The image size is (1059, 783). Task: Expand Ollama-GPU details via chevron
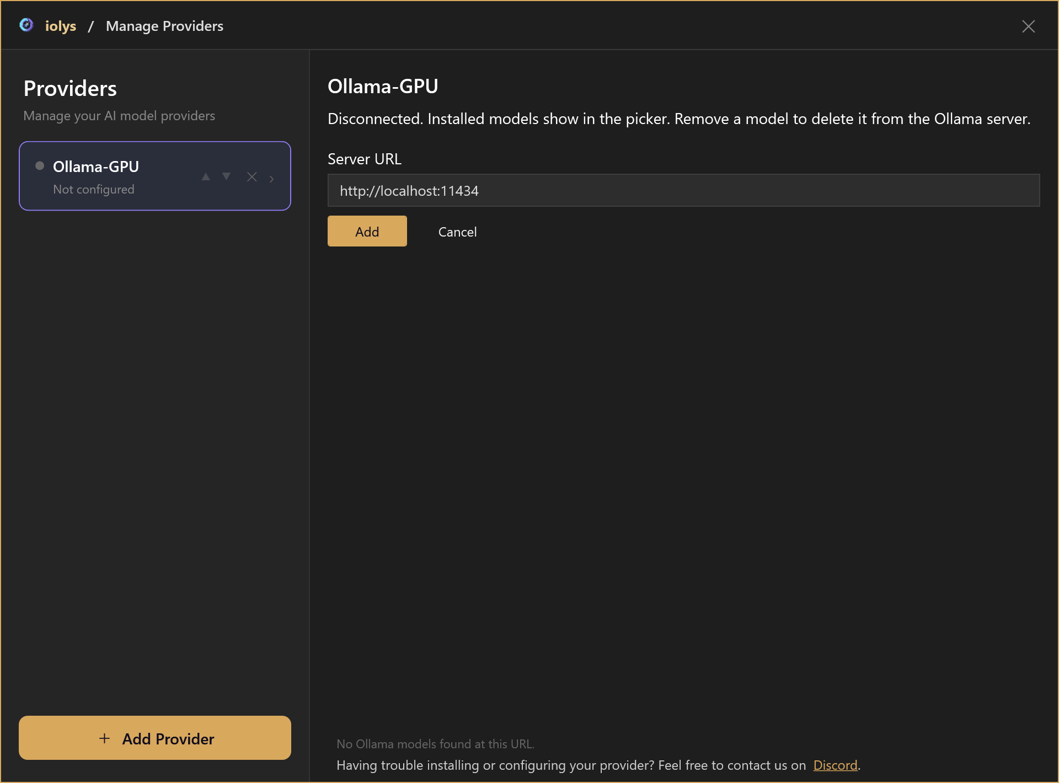click(x=271, y=178)
